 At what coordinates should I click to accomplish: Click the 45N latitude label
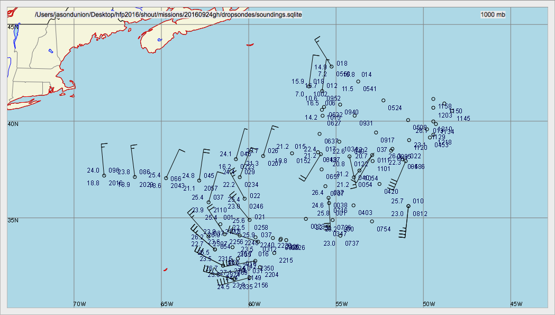click(x=13, y=27)
